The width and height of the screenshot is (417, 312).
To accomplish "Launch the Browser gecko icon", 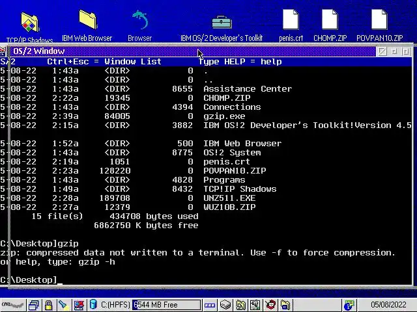I will [x=140, y=19].
